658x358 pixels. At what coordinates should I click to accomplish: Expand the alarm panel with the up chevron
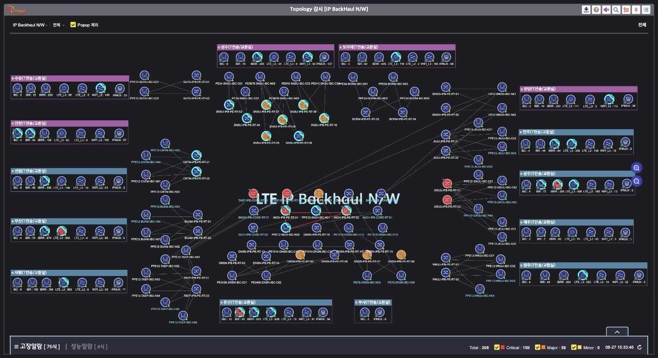617,332
